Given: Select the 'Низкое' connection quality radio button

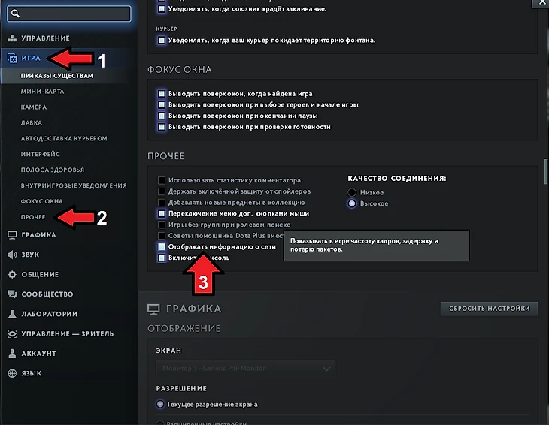Looking at the screenshot, I should point(352,193).
